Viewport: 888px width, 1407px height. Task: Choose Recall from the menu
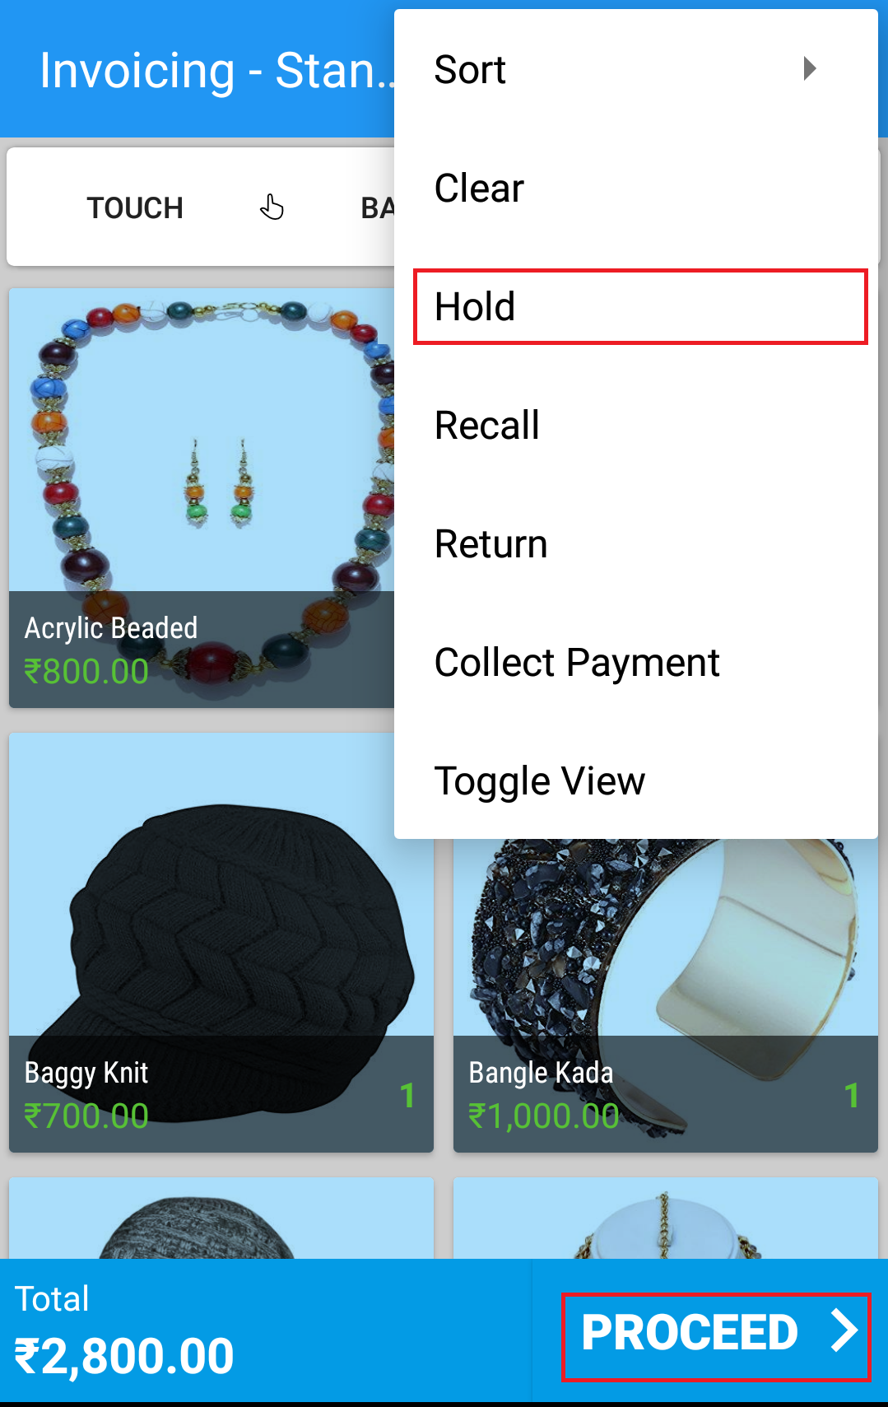coord(635,425)
